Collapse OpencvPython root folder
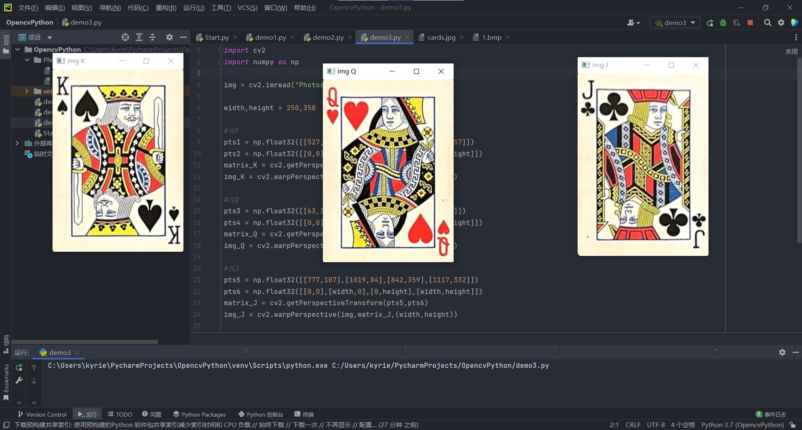This screenshot has width=802, height=430. coord(18,49)
